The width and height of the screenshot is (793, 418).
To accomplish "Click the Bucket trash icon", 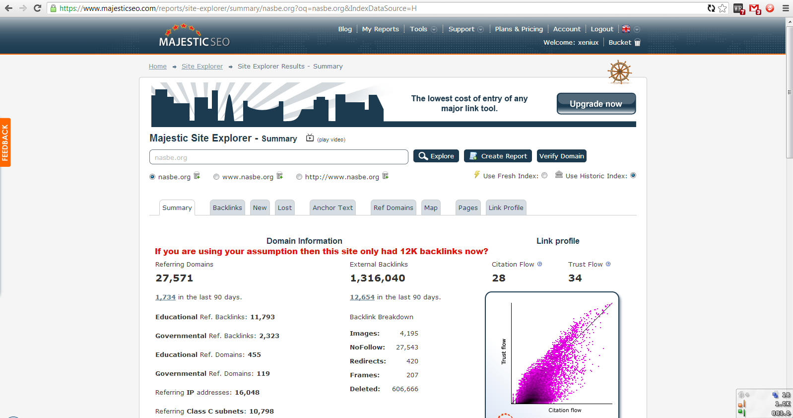I will [638, 43].
